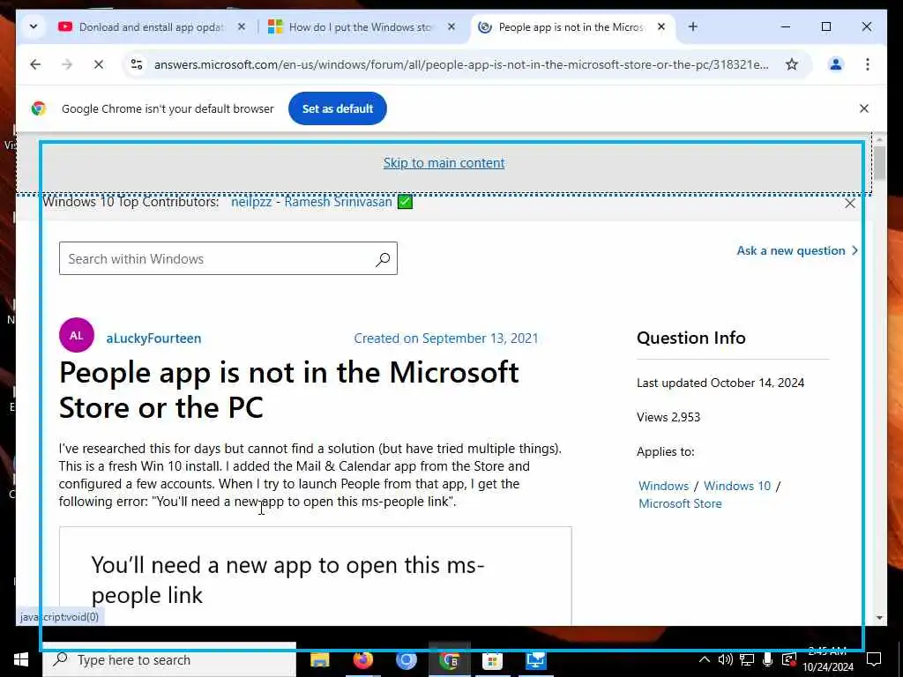This screenshot has height=677, width=903.
Task: Click the 'Last updated October 14, 2024' text
Action: [720, 383]
